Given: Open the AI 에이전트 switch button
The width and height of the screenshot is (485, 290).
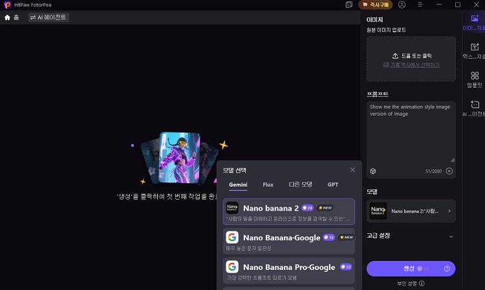Looking at the screenshot, I should (48, 17).
